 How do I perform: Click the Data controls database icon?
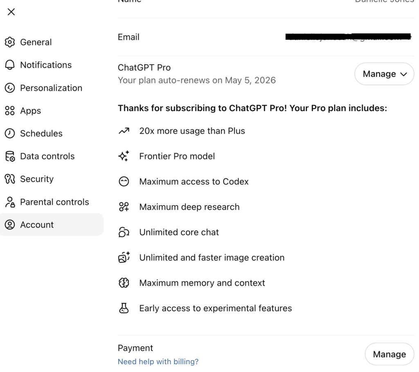click(10, 156)
